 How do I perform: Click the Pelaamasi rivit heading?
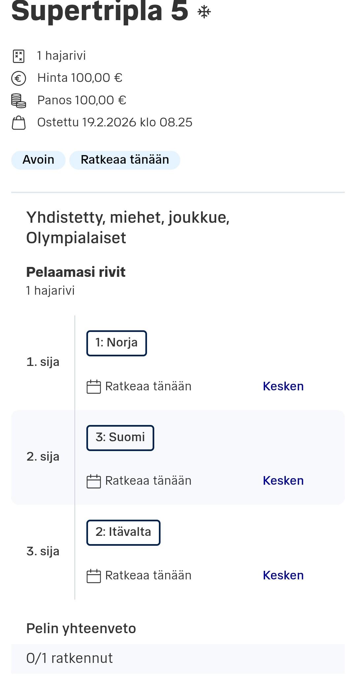point(76,272)
